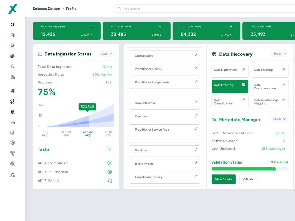Screen dimensions: 295x221
Task: Open the data funnel sidebar icon
Action: pyautogui.click(x=13, y=153)
